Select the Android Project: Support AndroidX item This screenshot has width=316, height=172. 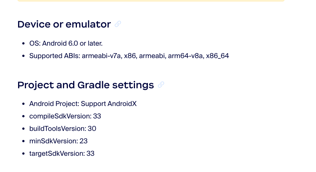[83, 104]
